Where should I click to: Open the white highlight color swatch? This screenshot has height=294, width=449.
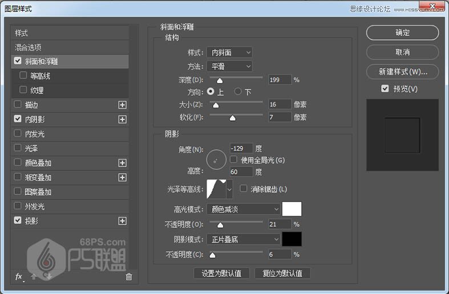(x=292, y=209)
